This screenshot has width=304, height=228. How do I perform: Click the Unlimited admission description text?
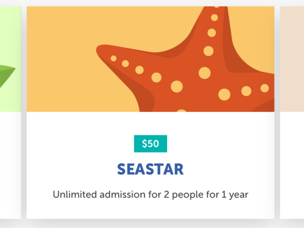point(150,195)
